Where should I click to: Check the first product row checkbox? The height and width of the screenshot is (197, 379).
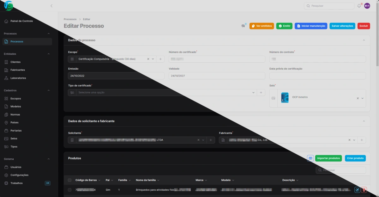click(69, 190)
